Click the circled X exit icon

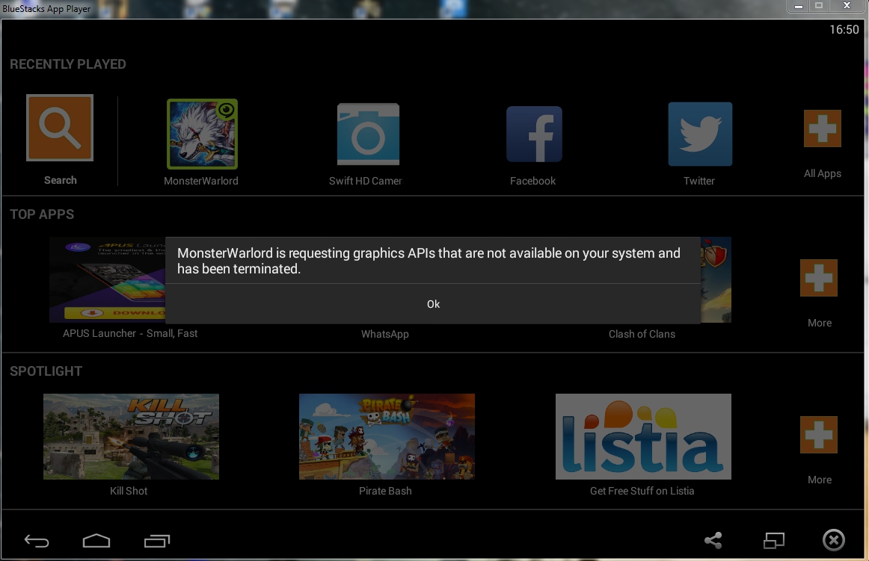[834, 540]
